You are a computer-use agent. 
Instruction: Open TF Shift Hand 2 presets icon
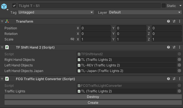(x=174, y=47)
